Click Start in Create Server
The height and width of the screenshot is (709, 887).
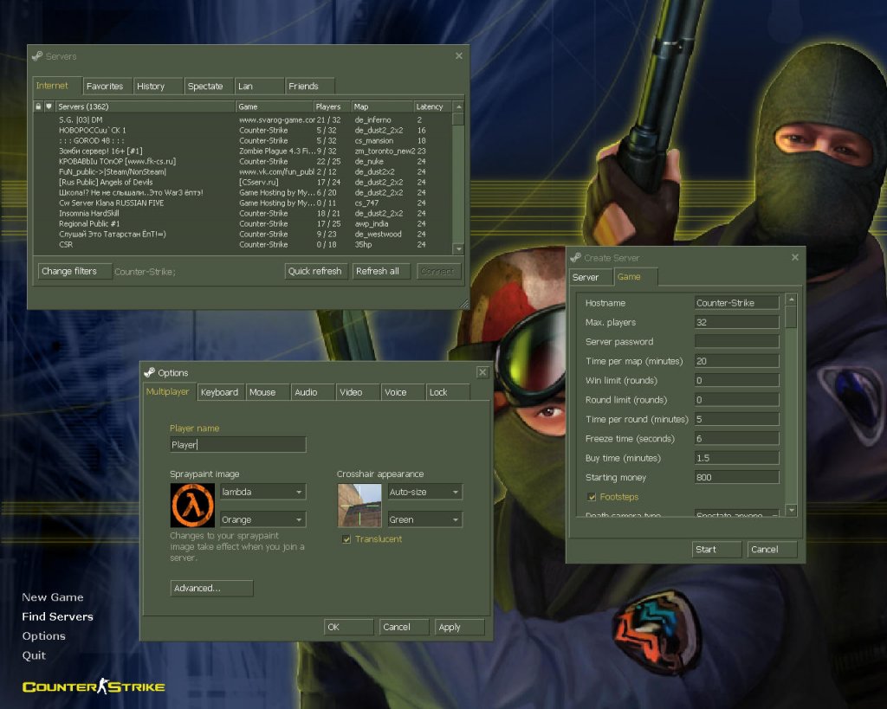click(x=716, y=549)
